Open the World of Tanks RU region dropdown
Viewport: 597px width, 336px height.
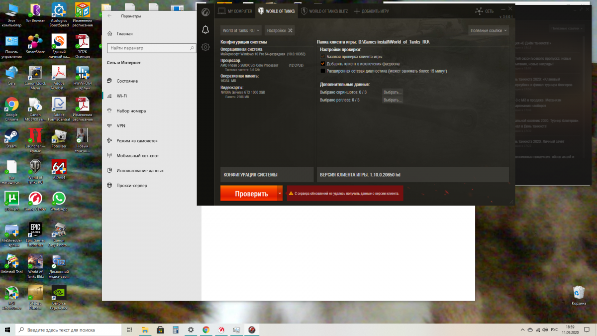[x=241, y=30]
